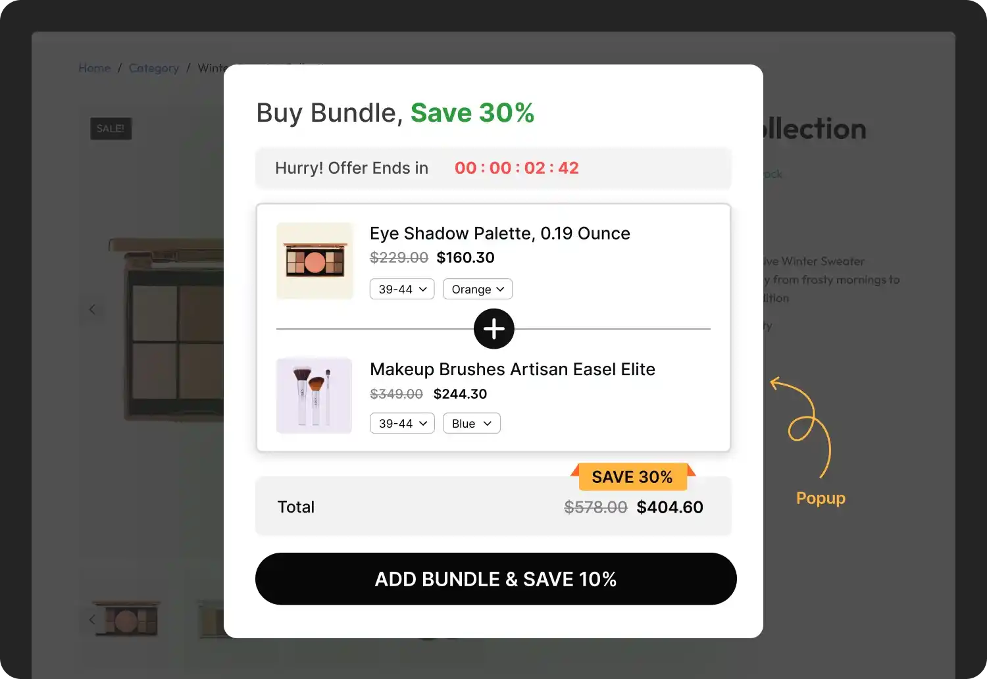The width and height of the screenshot is (987, 679).
Task: Click the discounted total price $404.60
Action: pos(669,507)
